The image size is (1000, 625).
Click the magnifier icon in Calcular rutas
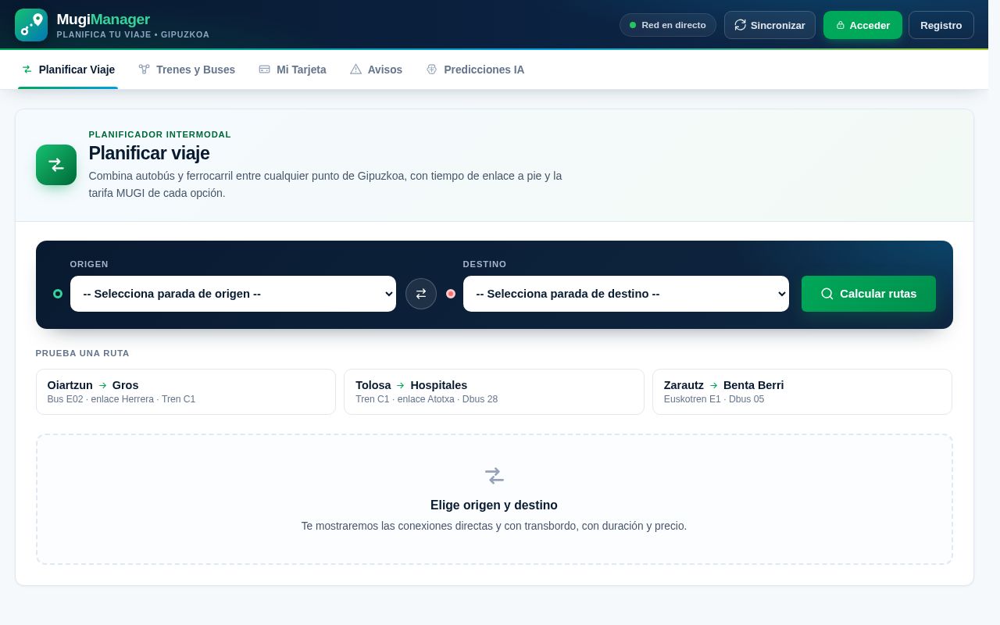[x=827, y=294]
